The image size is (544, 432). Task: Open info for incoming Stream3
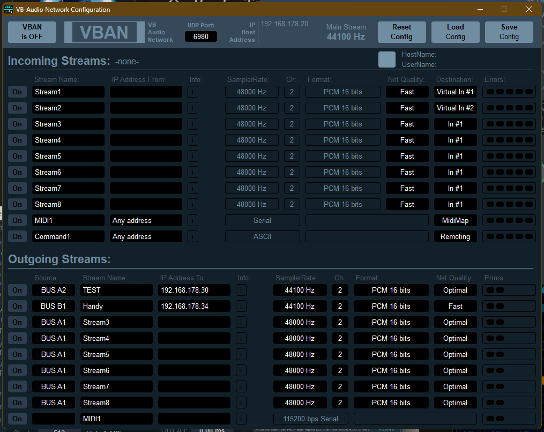tap(193, 124)
